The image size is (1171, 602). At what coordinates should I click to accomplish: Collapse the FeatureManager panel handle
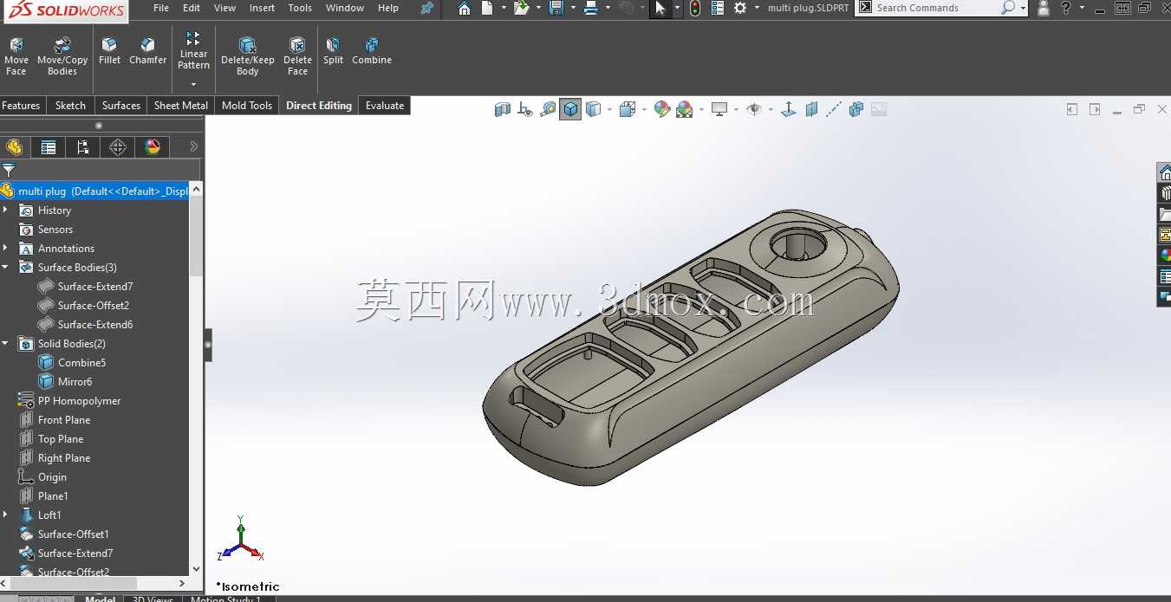coord(208,345)
